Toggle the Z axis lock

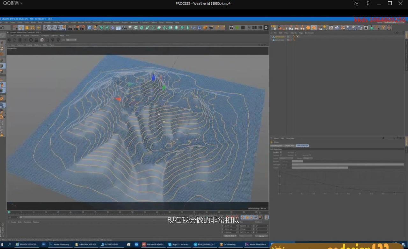coord(58,28)
